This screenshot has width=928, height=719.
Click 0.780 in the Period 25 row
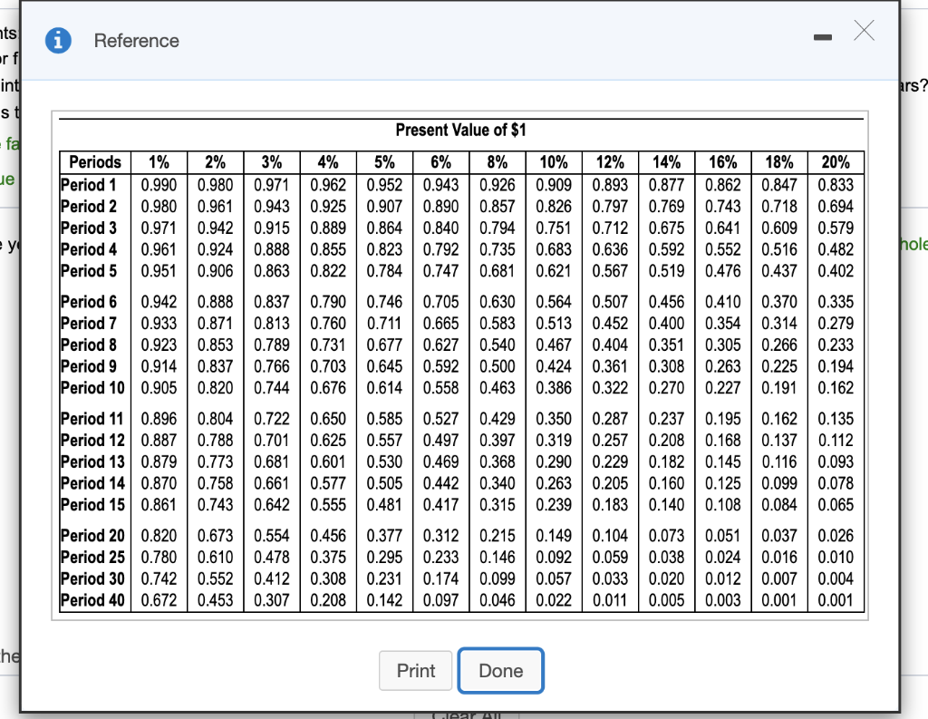tap(159, 558)
